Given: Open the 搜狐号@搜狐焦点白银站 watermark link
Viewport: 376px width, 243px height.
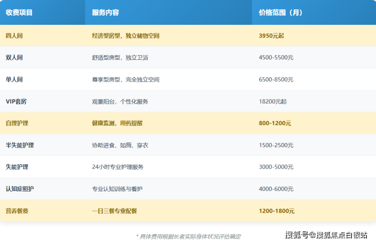Looking at the screenshot, I should pyautogui.click(x=326, y=234).
